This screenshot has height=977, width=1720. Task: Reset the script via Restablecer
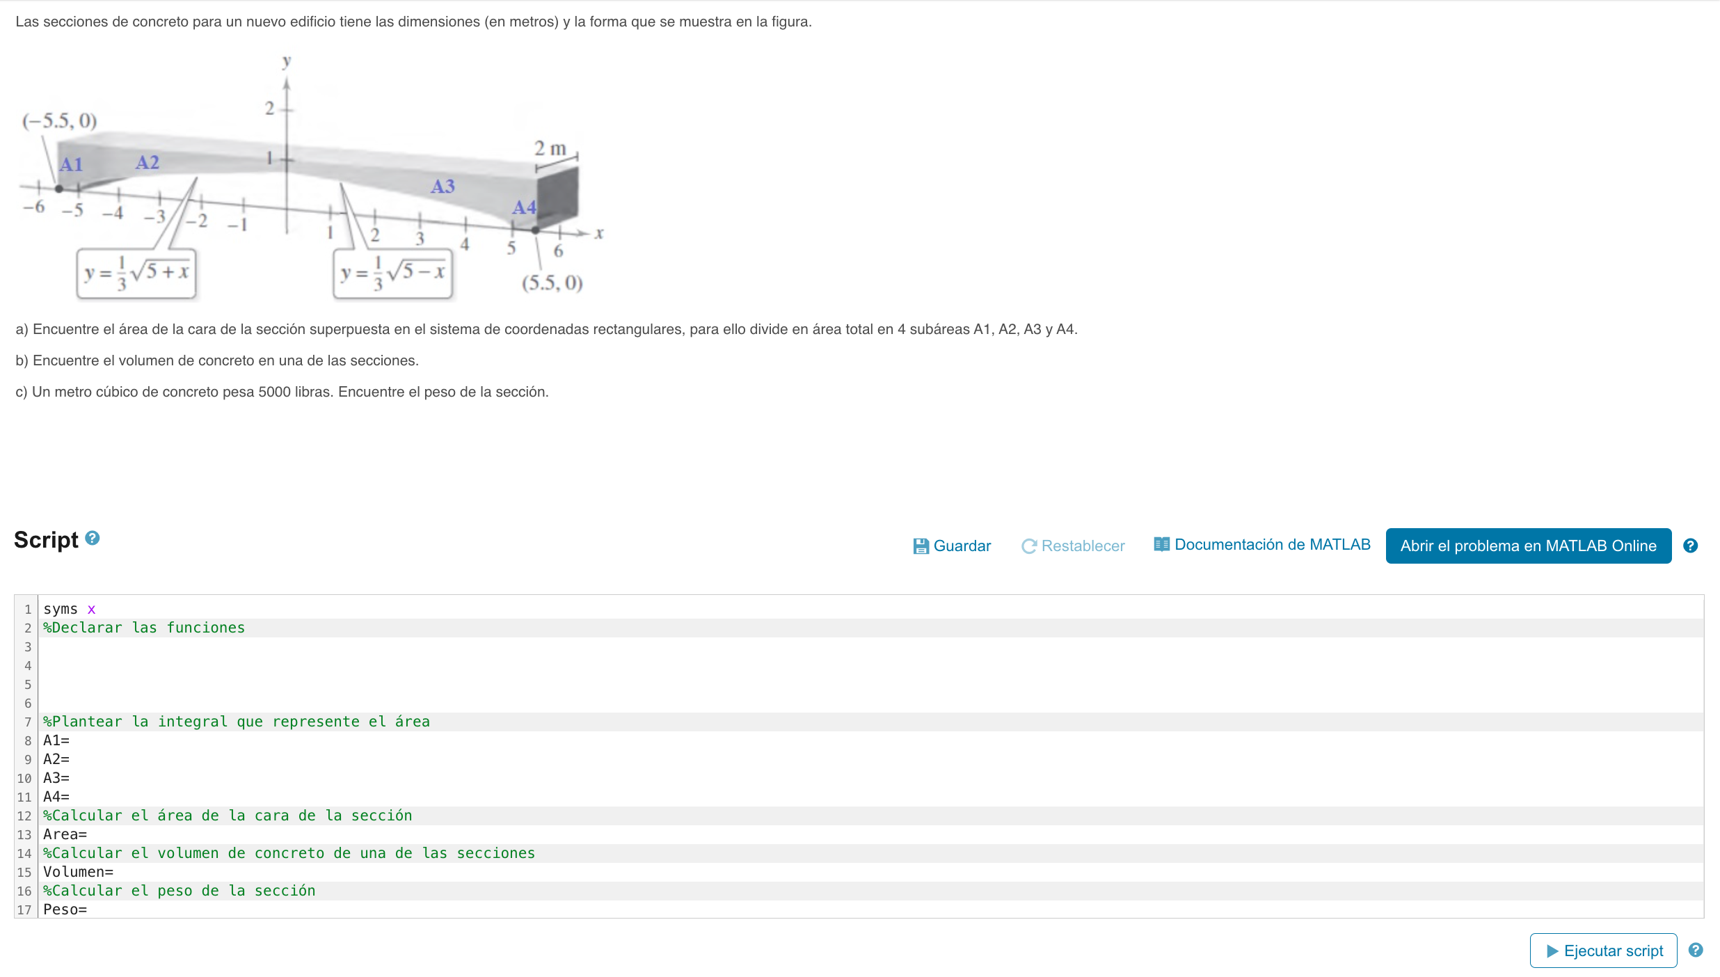[1073, 546]
